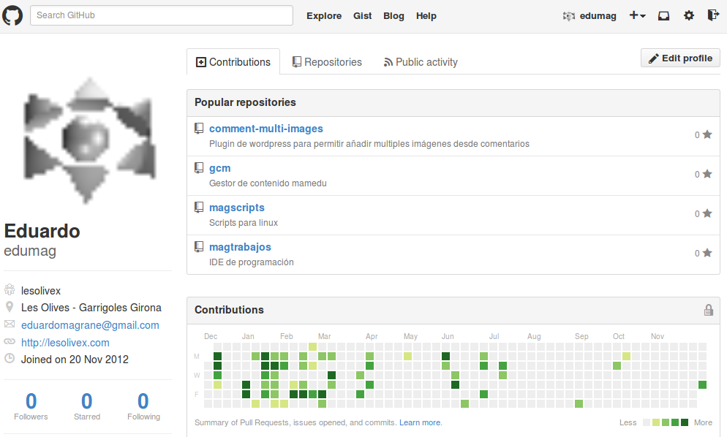Click the lock icon in Contributions header

click(x=708, y=310)
